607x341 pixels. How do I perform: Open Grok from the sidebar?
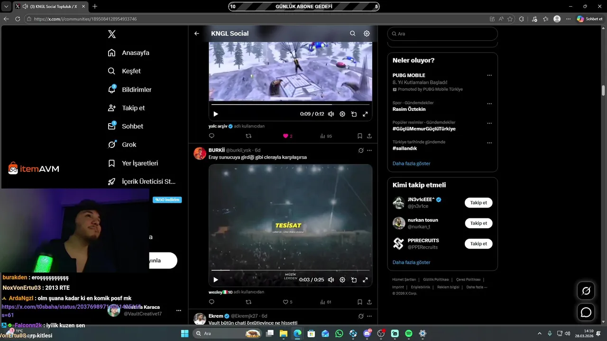point(122,144)
